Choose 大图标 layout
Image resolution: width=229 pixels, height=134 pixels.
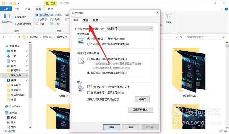click(56, 15)
